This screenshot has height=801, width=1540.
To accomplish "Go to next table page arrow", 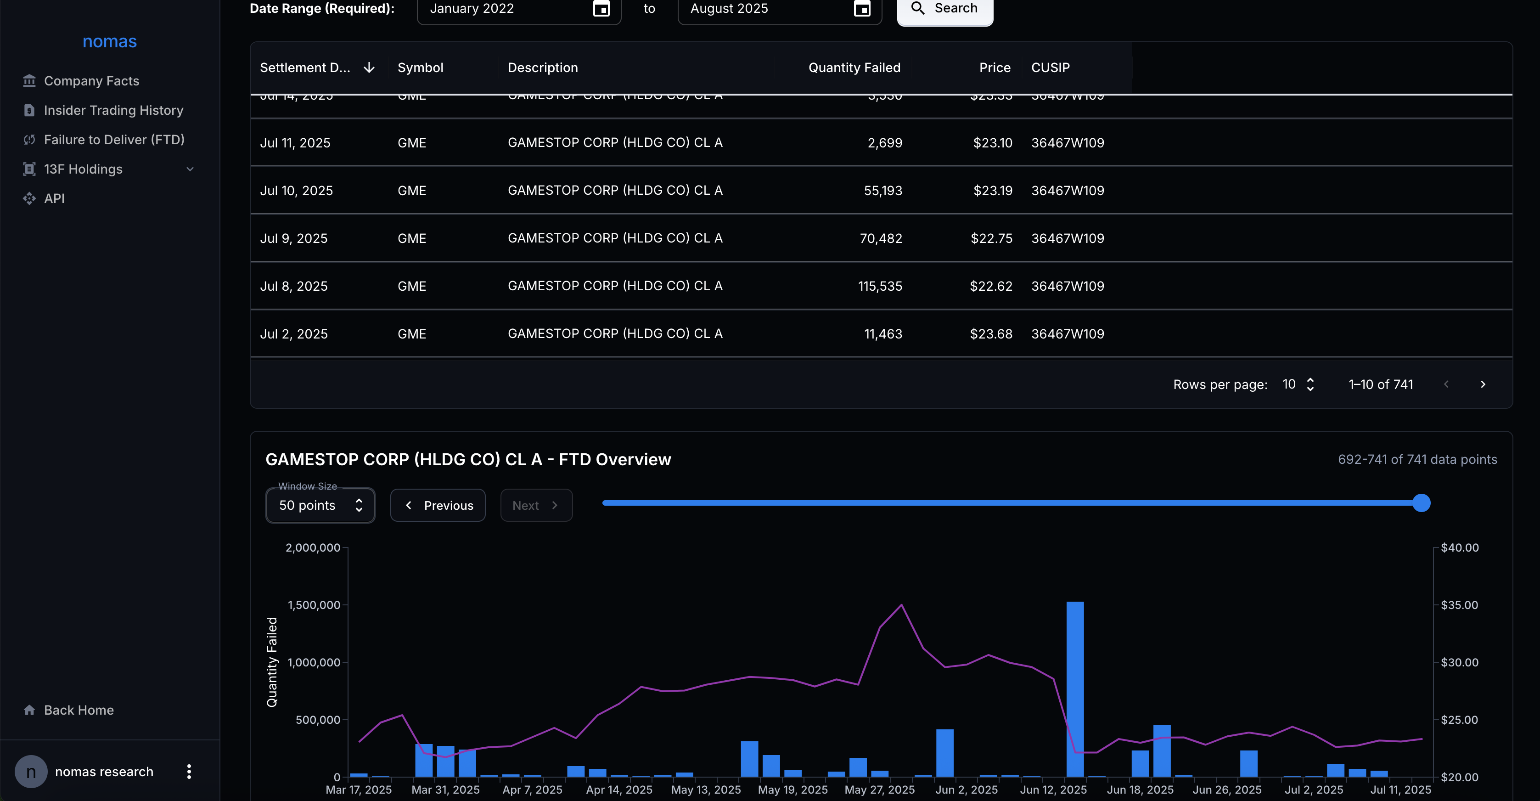I will point(1483,384).
